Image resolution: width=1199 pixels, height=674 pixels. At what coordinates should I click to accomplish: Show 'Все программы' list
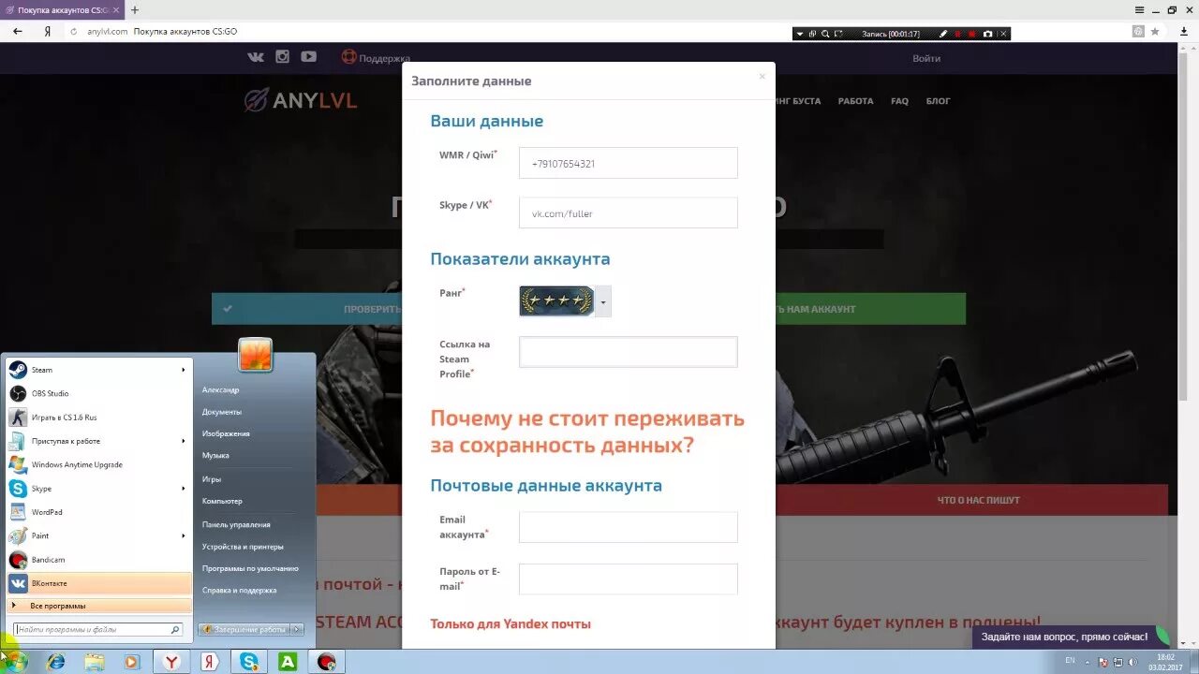pos(98,606)
